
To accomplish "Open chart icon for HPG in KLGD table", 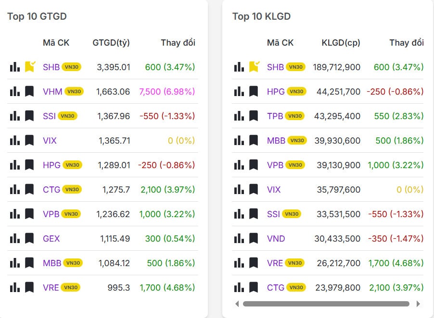I will coord(239,92).
